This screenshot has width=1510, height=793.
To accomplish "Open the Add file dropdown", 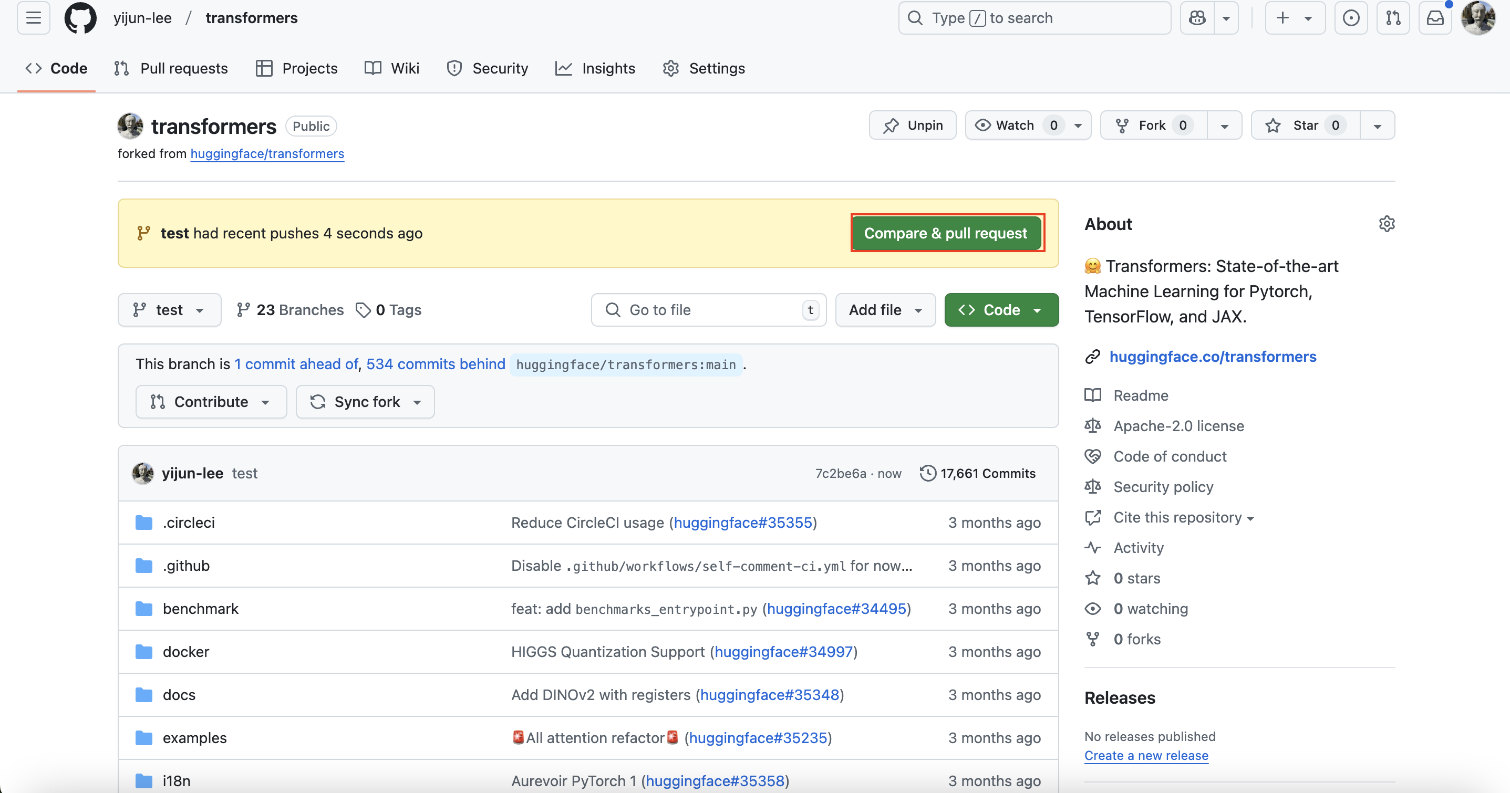I will coord(885,310).
